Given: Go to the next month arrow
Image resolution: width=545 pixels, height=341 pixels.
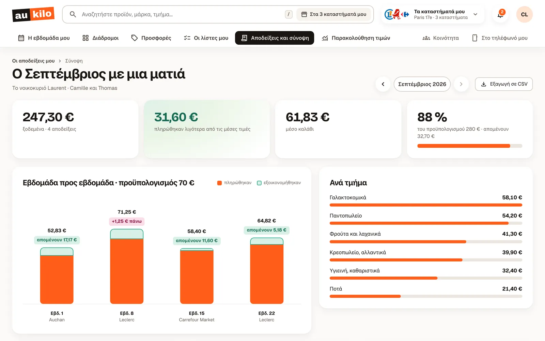Looking at the screenshot, I should [x=461, y=84].
